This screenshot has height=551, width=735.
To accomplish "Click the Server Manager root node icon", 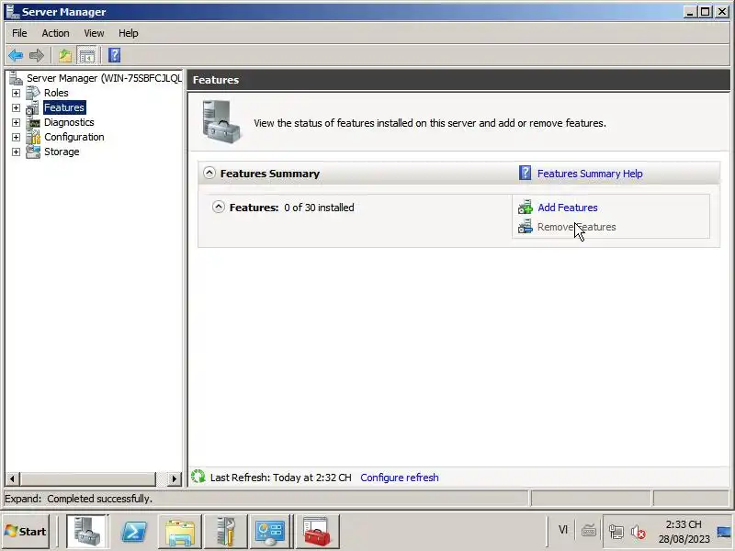I will pos(16,78).
